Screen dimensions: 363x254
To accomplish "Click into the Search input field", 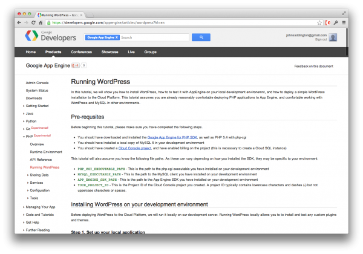I will pyautogui.click(x=154, y=37).
